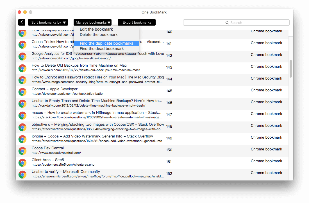
Task: Select 'How to Encrypt and Password Protect Files' title
Action: click(x=98, y=77)
